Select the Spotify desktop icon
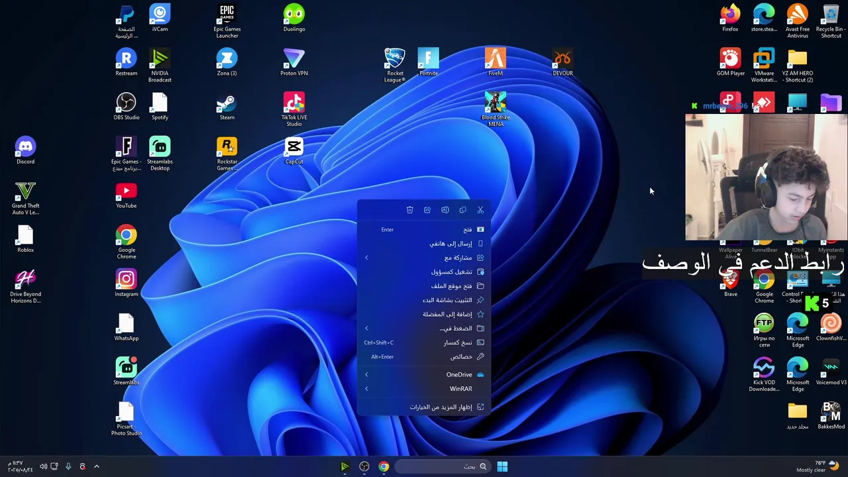The image size is (848, 477). (x=160, y=107)
